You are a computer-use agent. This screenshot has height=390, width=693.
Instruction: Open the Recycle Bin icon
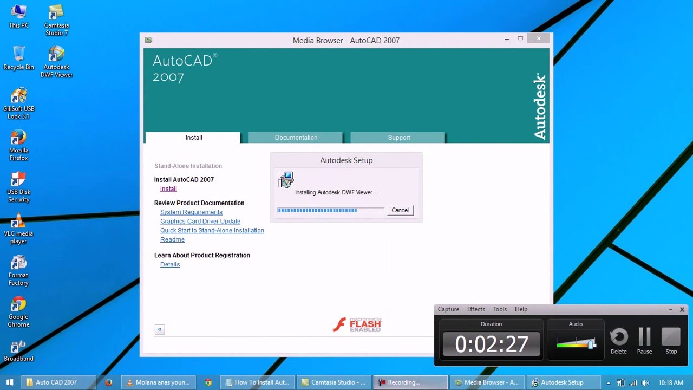coord(18,58)
